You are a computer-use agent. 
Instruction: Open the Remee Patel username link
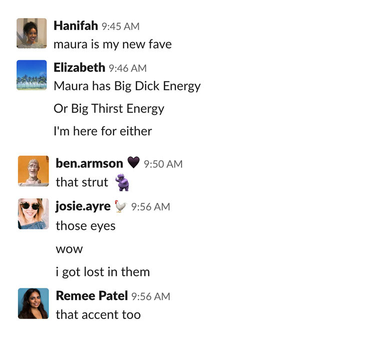(92, 296)
